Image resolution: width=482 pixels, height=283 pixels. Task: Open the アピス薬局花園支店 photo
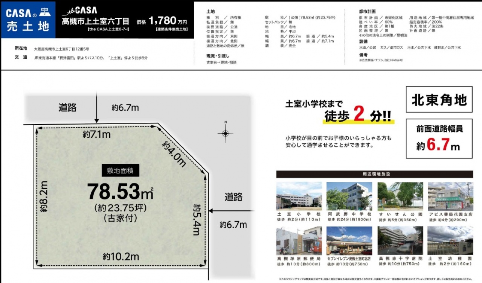coord(450,196)
